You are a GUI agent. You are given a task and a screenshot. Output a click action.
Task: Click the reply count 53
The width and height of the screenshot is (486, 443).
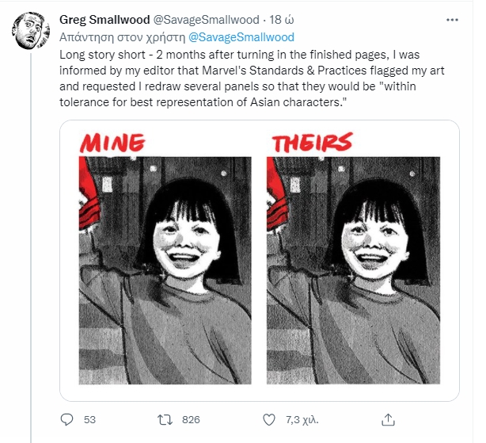coord(89,419)
